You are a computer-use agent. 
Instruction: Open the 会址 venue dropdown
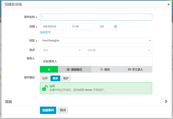tap(61, 50)
